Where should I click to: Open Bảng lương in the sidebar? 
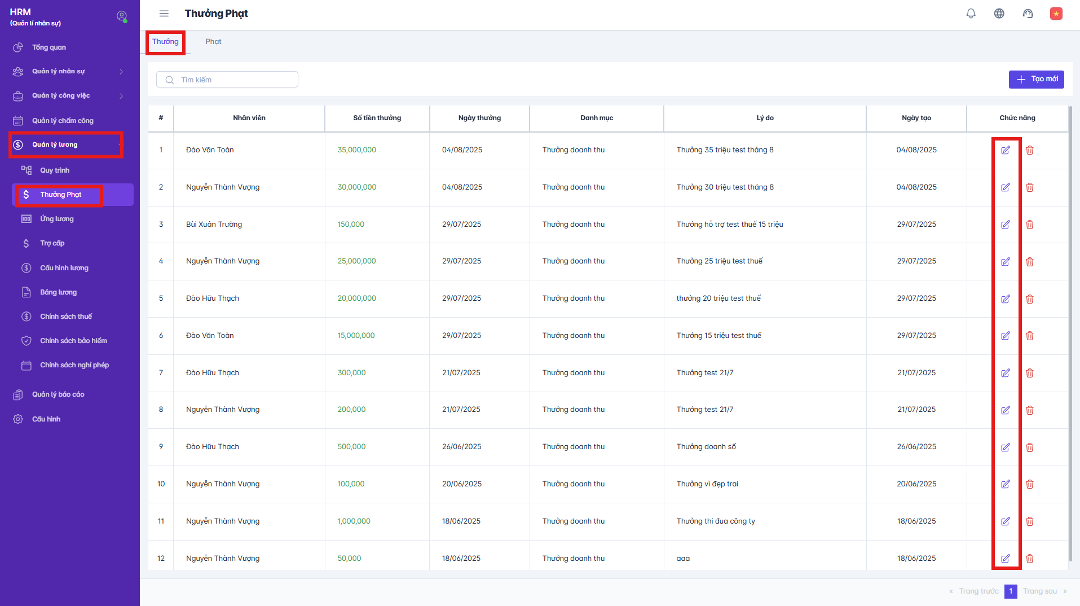tap(58, 292)
